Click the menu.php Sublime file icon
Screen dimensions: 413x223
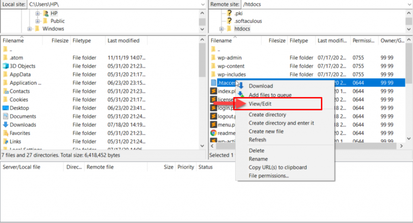click(213, 125)
